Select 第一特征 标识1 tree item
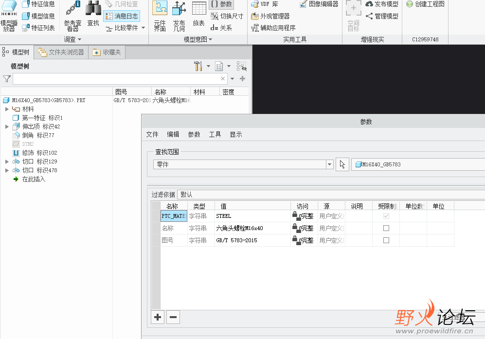Image resolution: width=485 pixels, height=339 pixels. tap(37, 118)
